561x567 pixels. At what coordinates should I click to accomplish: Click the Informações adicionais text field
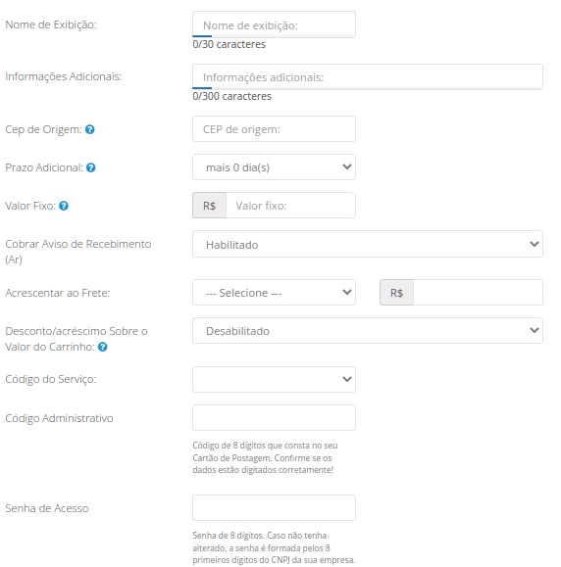368,76
